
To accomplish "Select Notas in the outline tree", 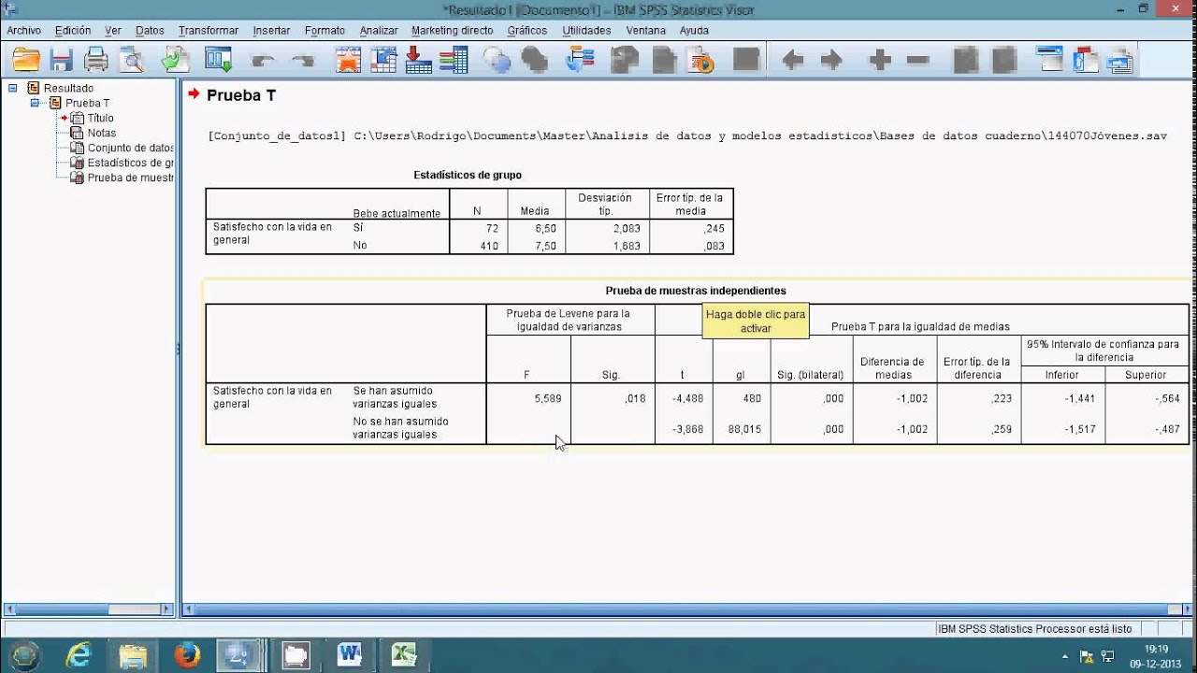I will 102,133.
